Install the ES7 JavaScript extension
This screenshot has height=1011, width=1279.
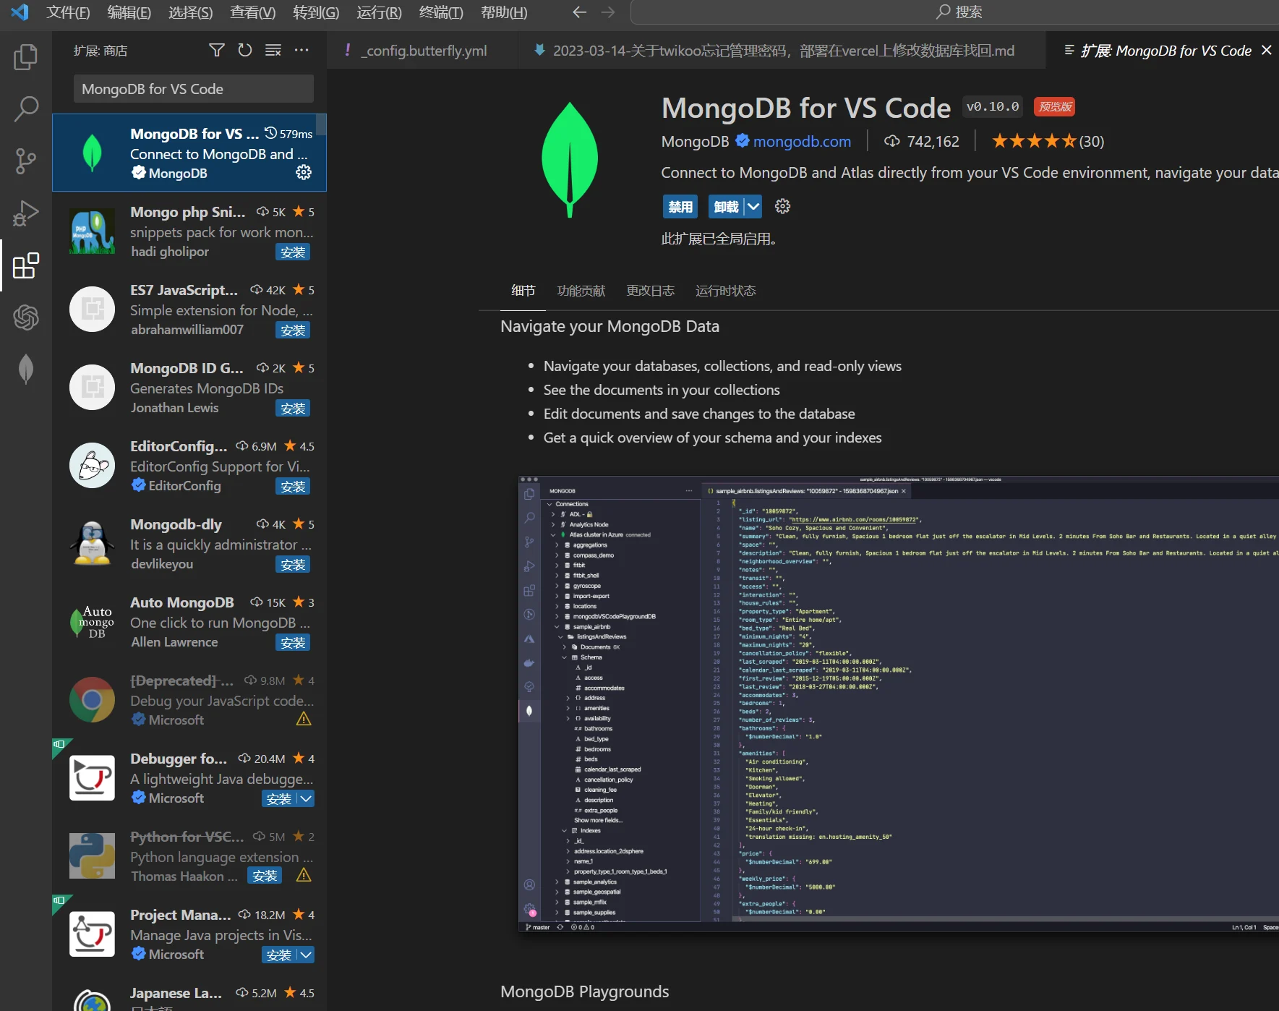click(x=293, y=330)
